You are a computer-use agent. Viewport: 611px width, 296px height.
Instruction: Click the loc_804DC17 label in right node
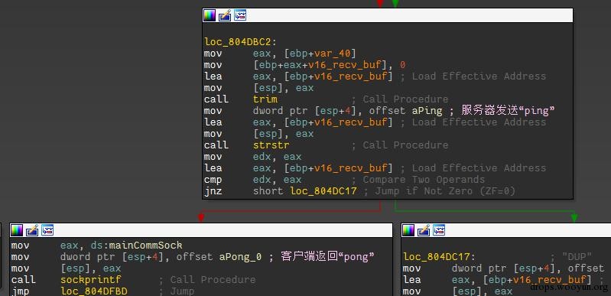(439, 257)
